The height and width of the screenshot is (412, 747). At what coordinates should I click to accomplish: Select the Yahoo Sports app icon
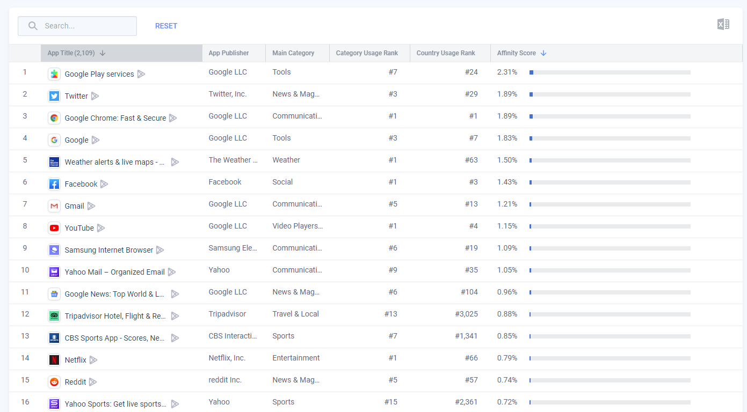click(x=54, y=404)
